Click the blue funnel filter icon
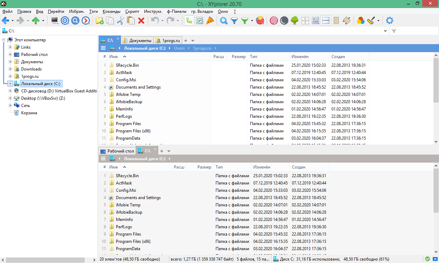Image resolution: width=439 pixels, height=263 pixels. 234,21
